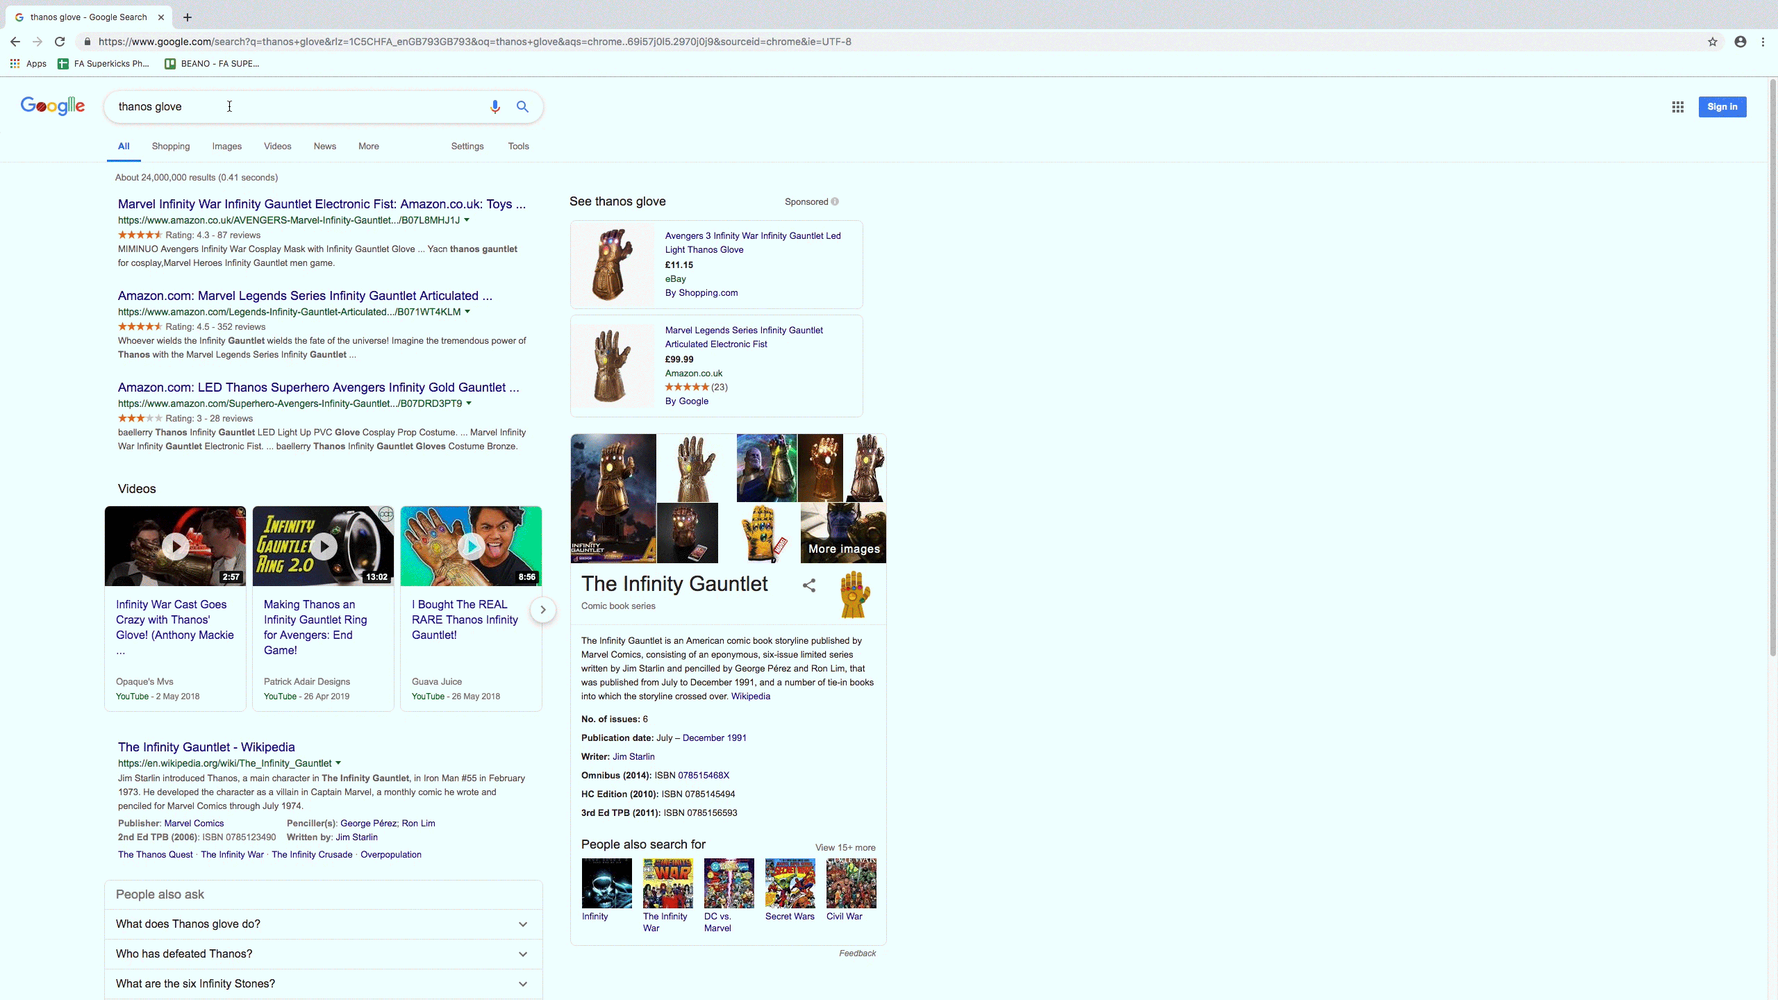Screen dimensions: 1778x1000
Task: Open Avengers 3 LED Light Glove ad
Action: (753, 243)
